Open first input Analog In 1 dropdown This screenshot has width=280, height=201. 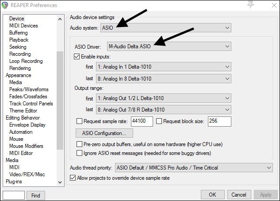click(163, 67)
